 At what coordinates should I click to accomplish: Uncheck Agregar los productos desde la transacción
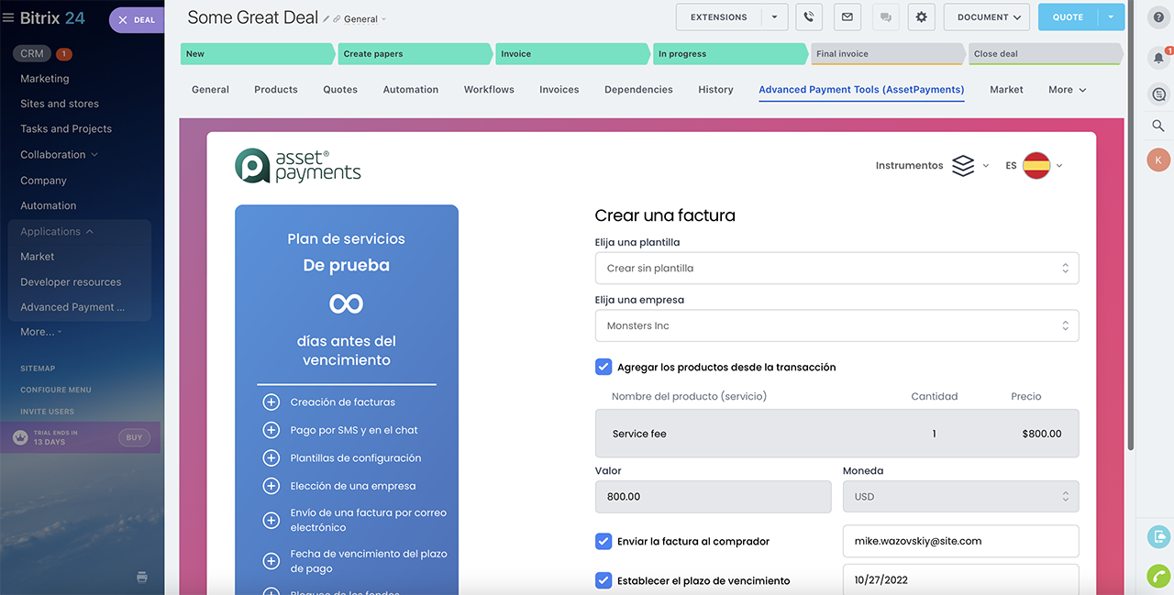(604, 367)
